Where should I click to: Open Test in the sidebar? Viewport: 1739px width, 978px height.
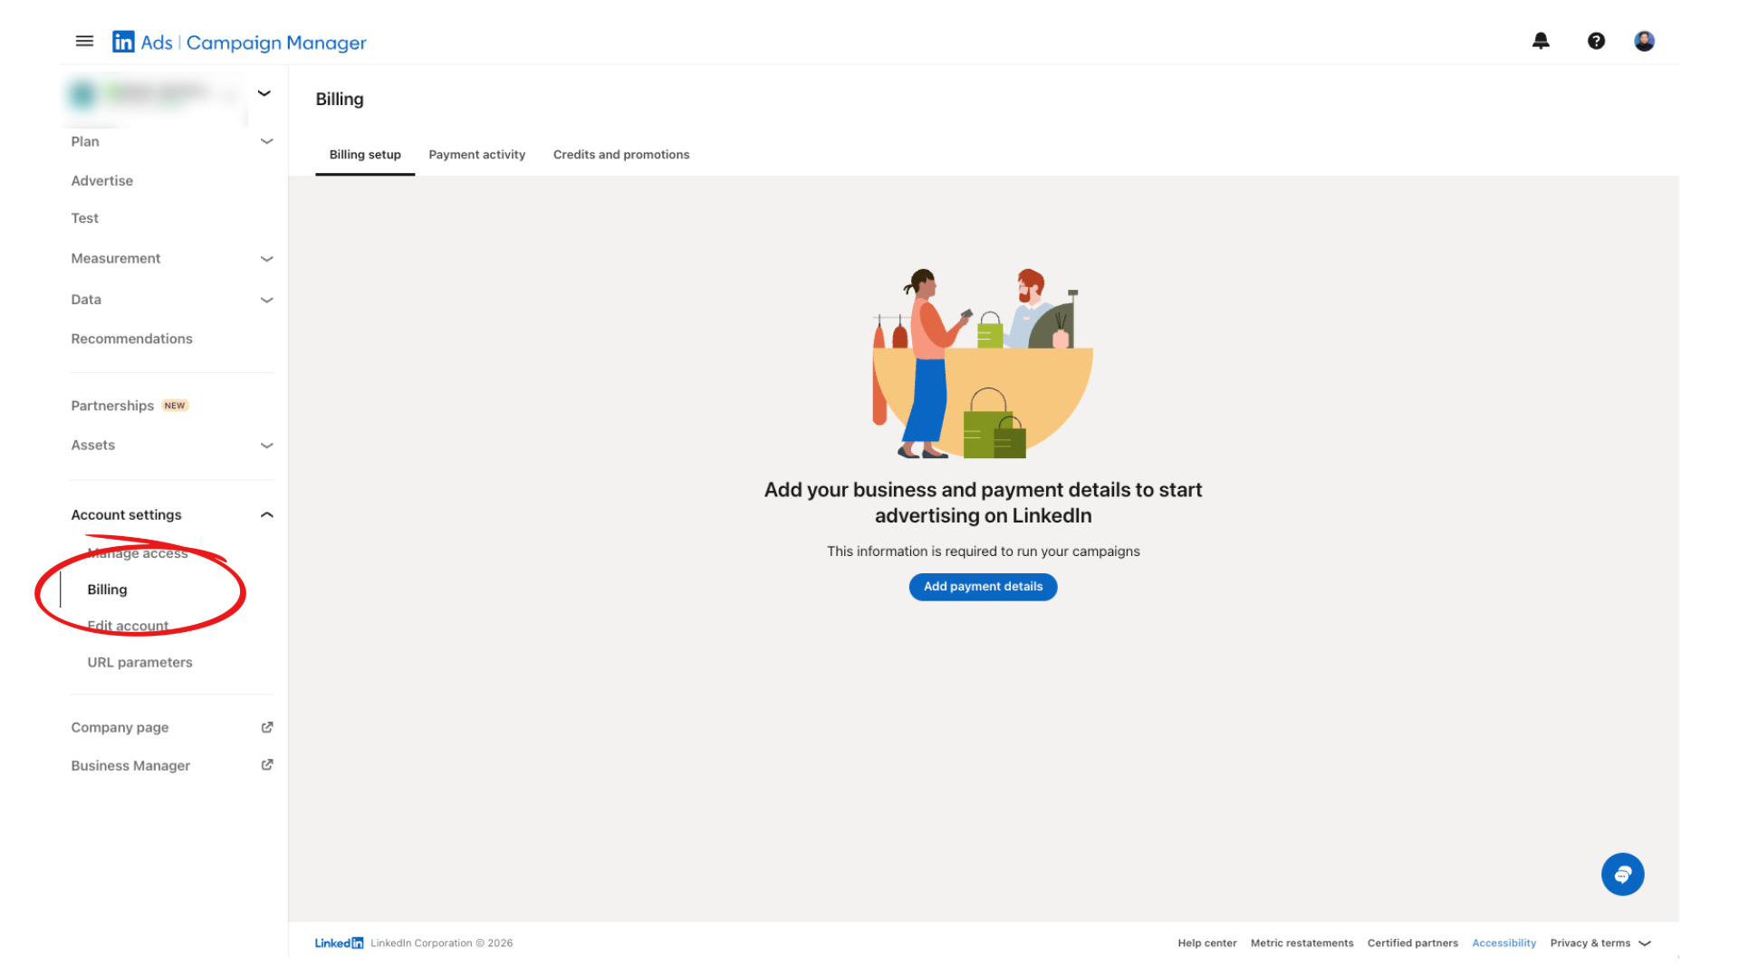pos(85,218)
